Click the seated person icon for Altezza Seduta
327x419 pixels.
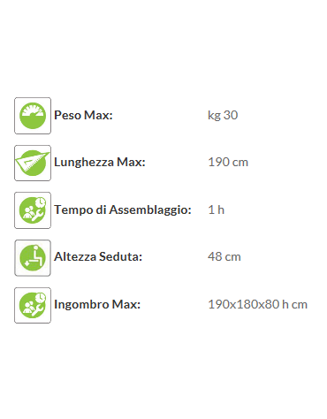click(x=33, y=258)
